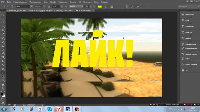Select the Horizontal Type tool
Image resolution: width=200 pixels, height=112 pixels.
tap(3, 73)
